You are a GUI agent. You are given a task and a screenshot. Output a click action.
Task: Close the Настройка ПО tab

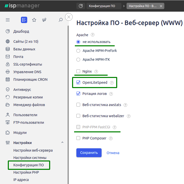(161, 6)
